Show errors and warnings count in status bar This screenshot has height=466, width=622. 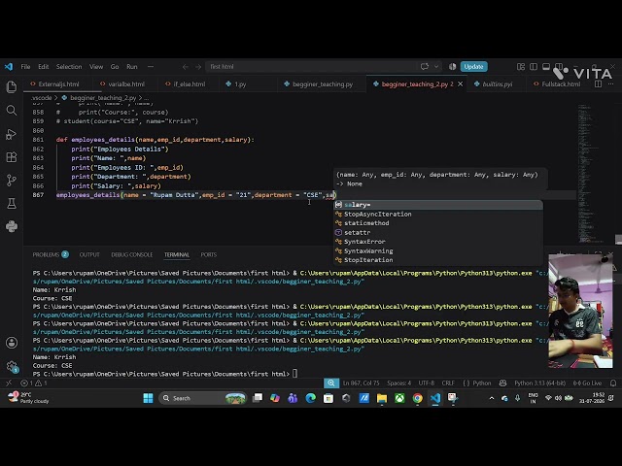(34, 383)
